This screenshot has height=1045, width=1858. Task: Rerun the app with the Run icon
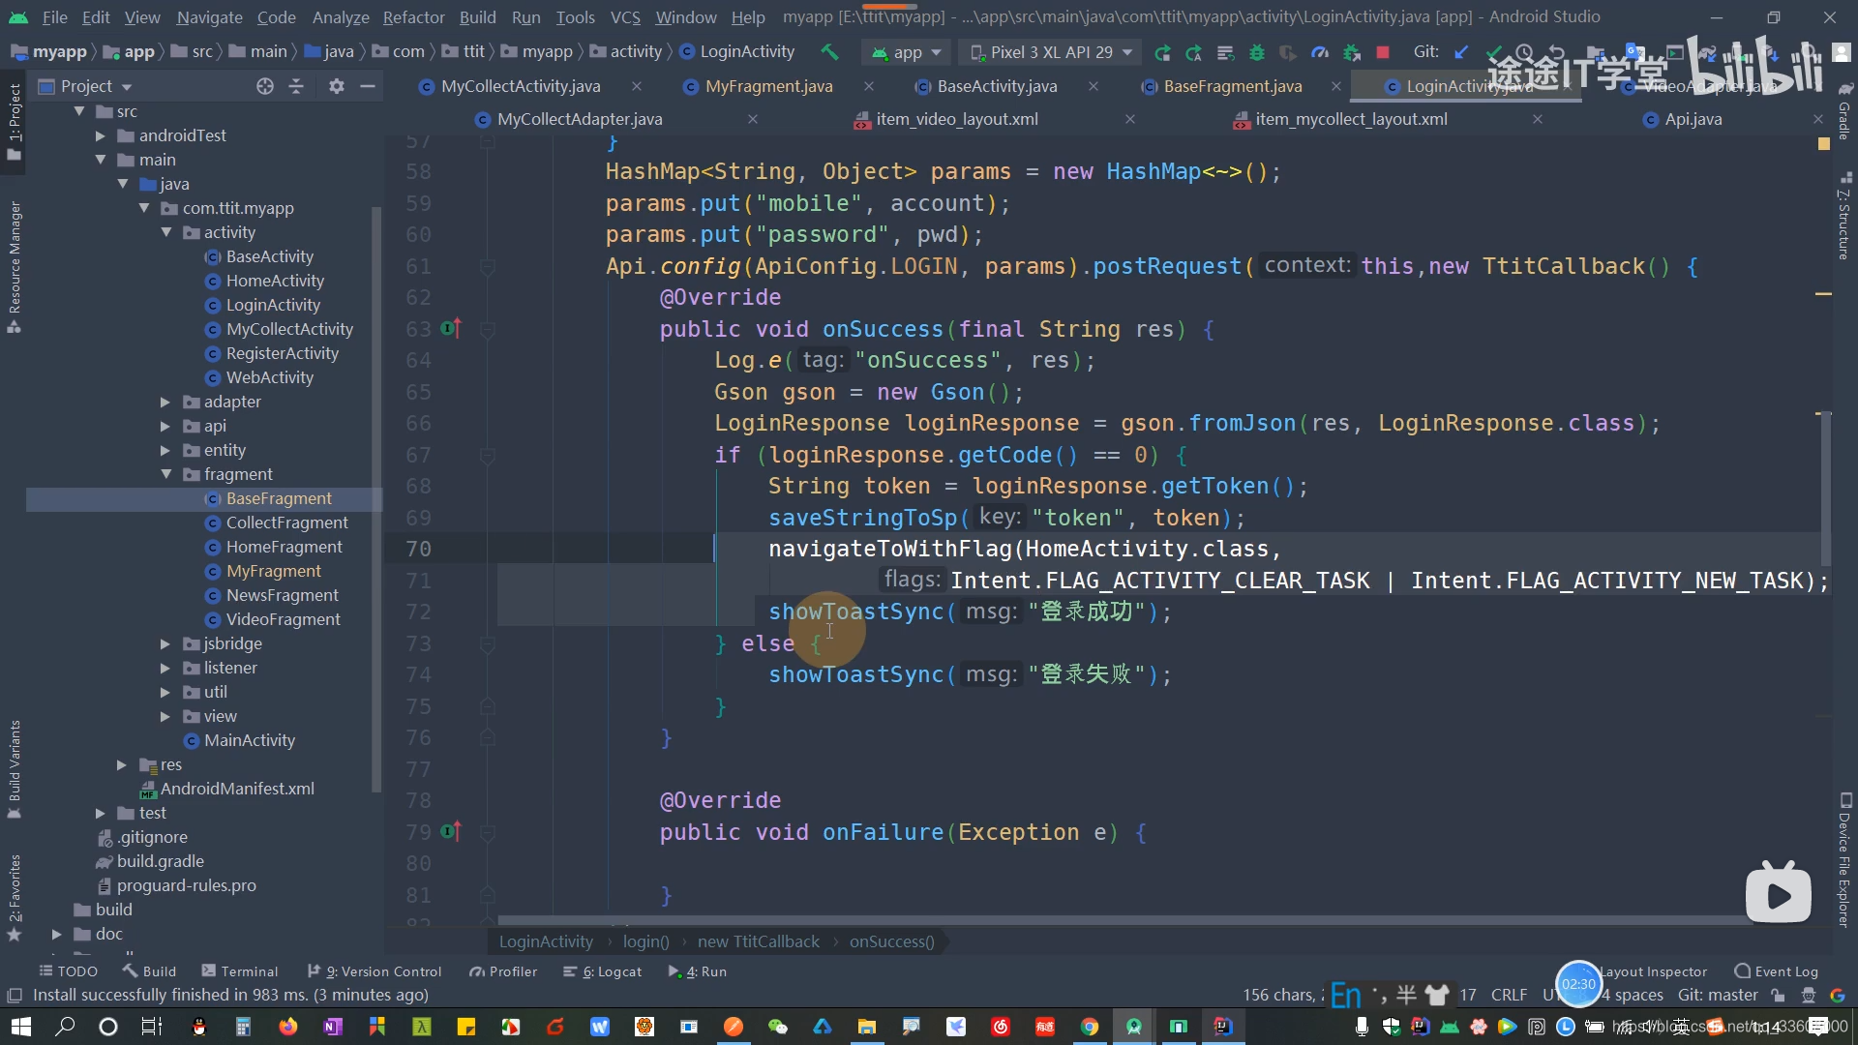[1163, 52]
